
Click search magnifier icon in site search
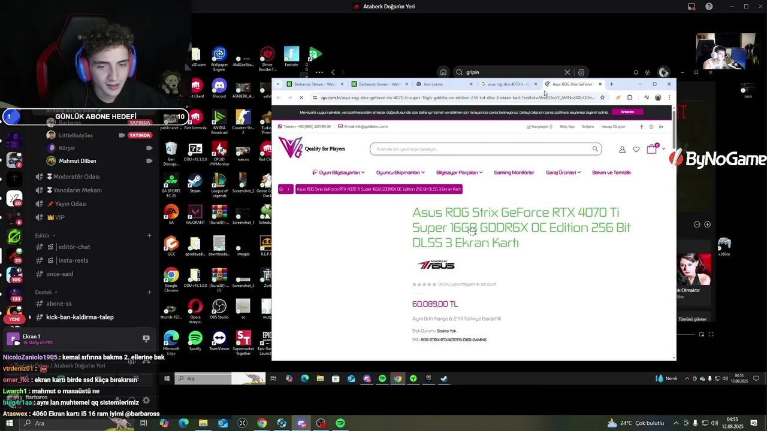(x=595, y=149)
